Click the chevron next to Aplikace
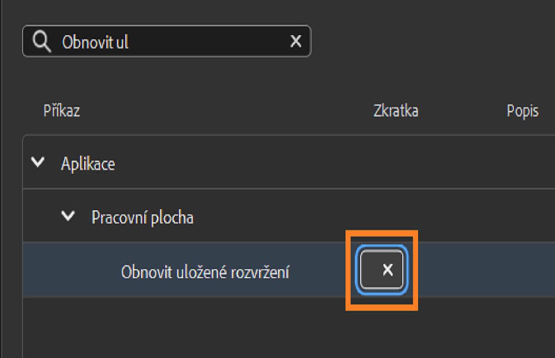The height and width of the screenshot is (358, 555). [x=38, y=163]
